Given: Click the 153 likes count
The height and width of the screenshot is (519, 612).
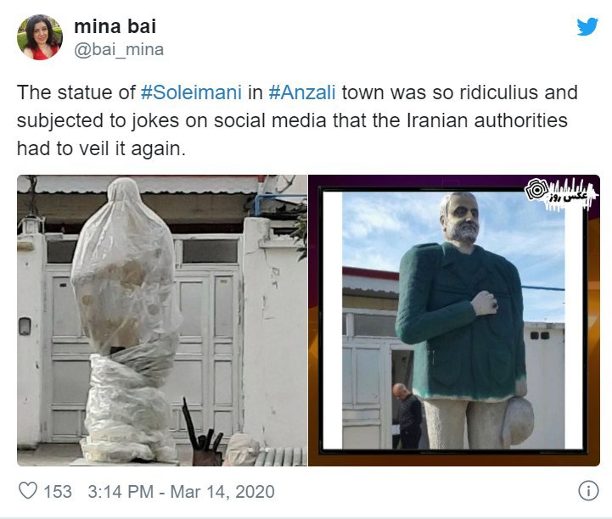Looking at the screenshot, I should (x=58, y=491).
